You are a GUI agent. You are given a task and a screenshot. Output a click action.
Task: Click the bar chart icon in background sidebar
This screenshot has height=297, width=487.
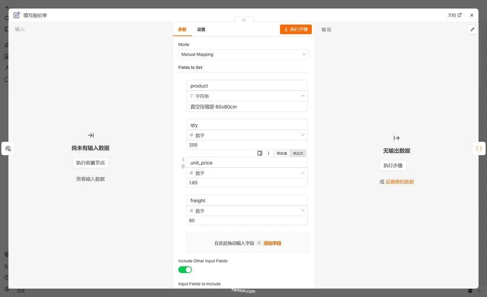pyautogui.click(x=6, y=266)
